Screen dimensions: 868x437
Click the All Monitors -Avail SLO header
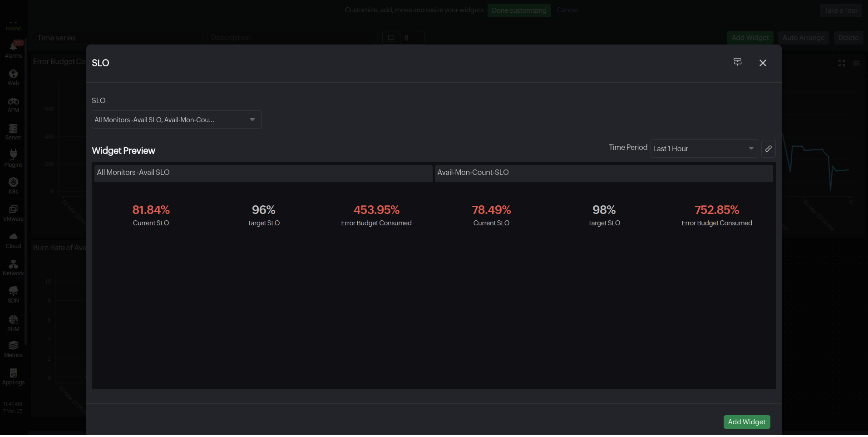tap(263, 173)
